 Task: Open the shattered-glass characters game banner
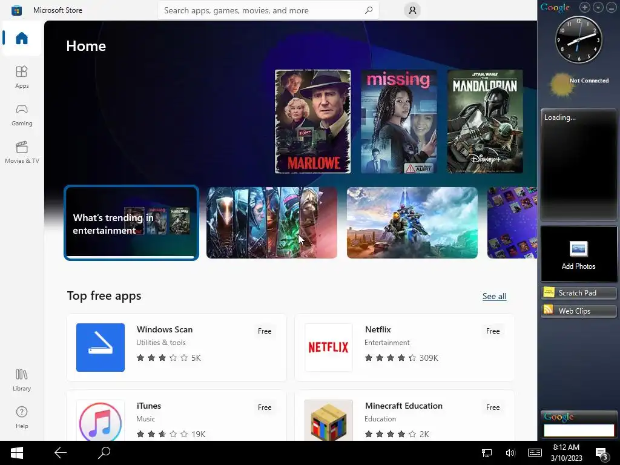click(272, 223)
